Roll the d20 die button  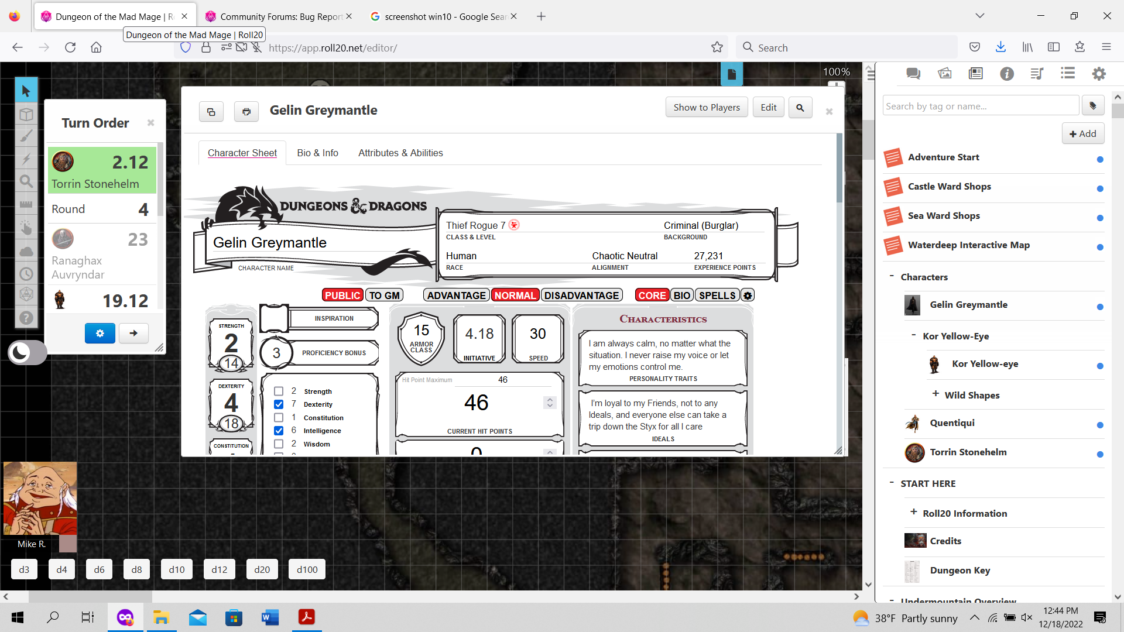point(262,569)
